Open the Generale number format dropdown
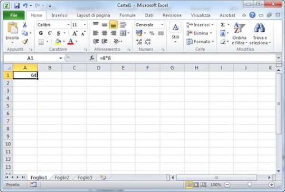Image resolution: width=285 pixels, height=192 pixels. pyautogui.click(x=162, y=25)
